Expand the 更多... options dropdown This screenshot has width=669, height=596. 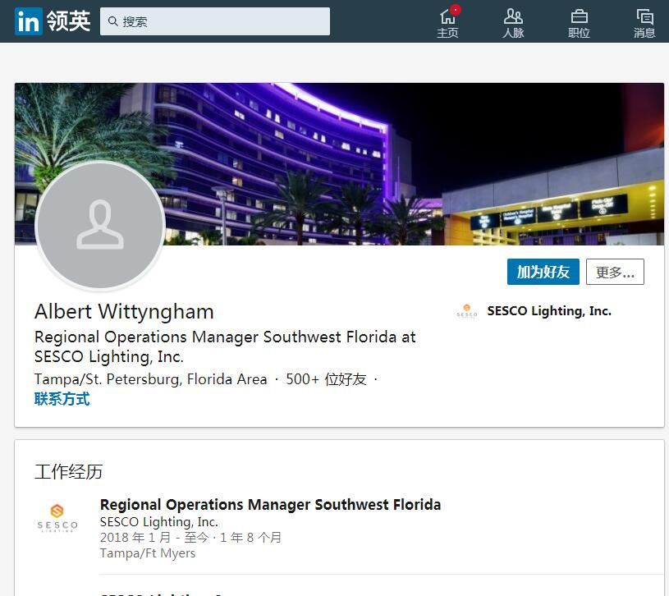click(x=615, y=273)
